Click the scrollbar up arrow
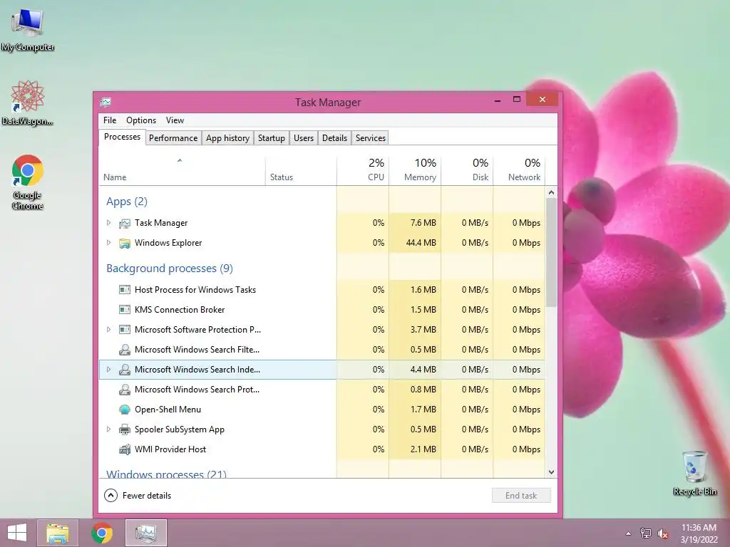 point(551,192)
